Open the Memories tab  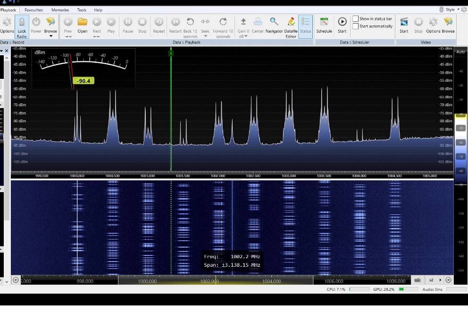point(60,10)
